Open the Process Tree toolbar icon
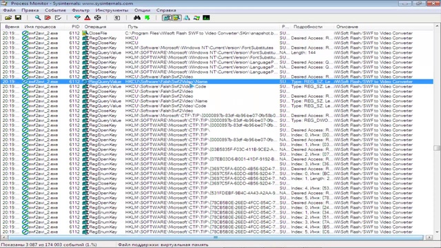This screenshot has width=441, height=248. (117, 18)
